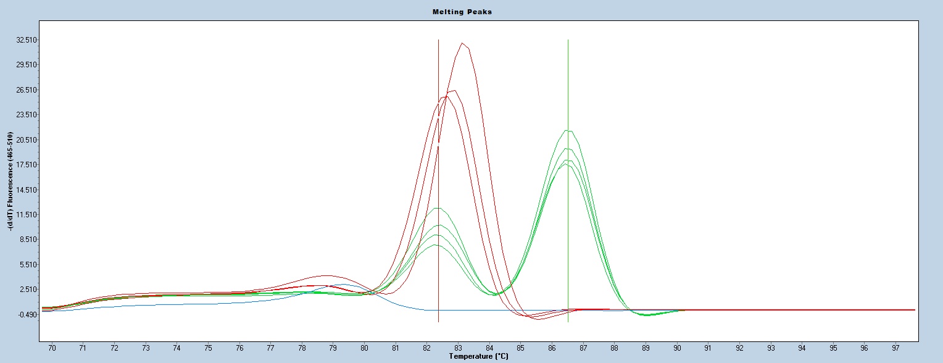The width and height of the screenshot is (943, 363).
Task: Click the -0.490 y-axis tick label
Action: click(27, 314)
